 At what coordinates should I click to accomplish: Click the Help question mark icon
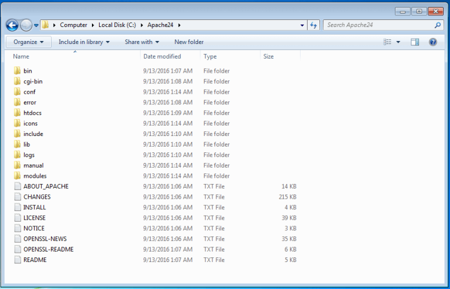[433, 42]
